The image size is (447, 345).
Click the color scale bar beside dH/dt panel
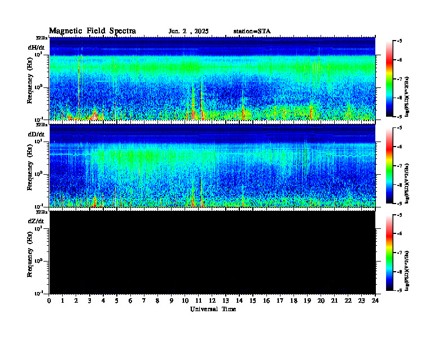coord(389,79)
